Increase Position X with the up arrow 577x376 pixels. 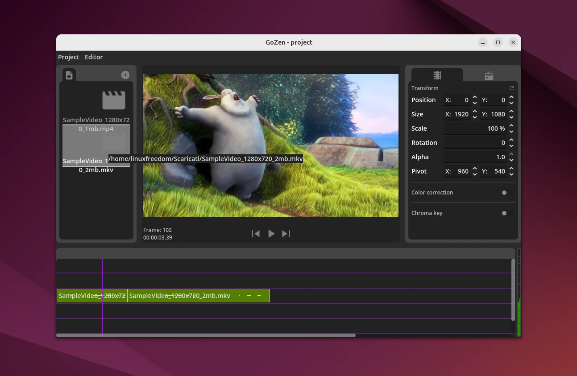[475, 97]
